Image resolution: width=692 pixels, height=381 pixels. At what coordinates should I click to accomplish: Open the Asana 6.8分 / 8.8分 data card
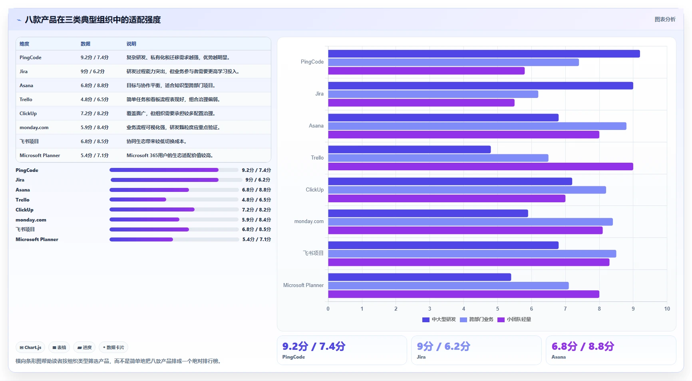(611, 350)
